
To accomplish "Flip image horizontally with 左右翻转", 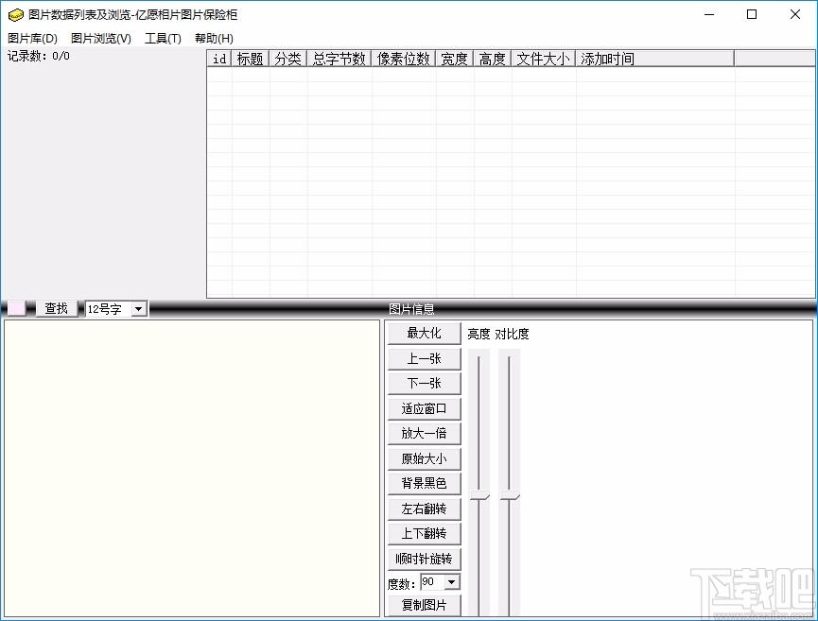I will point(423,508).
